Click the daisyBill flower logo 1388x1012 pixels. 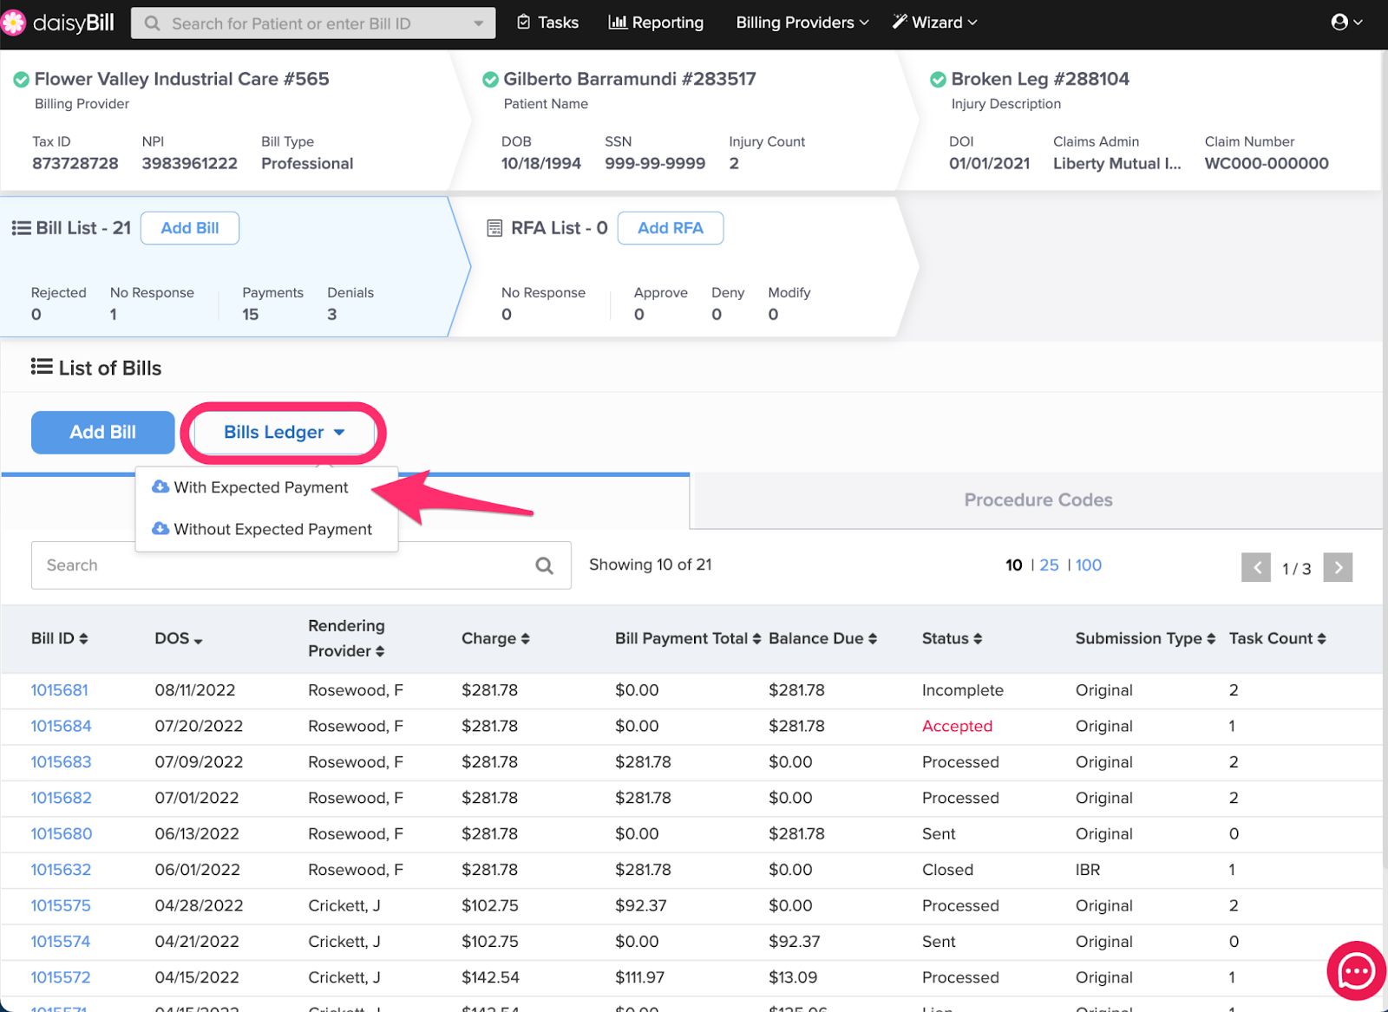click(x=14, y=23)
